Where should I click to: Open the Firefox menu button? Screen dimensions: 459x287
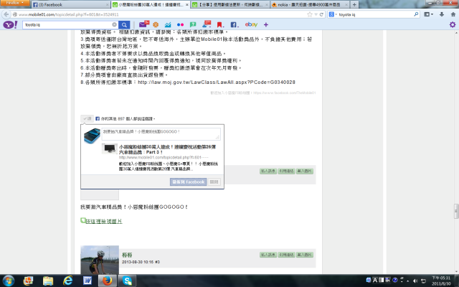coord(14,3)
